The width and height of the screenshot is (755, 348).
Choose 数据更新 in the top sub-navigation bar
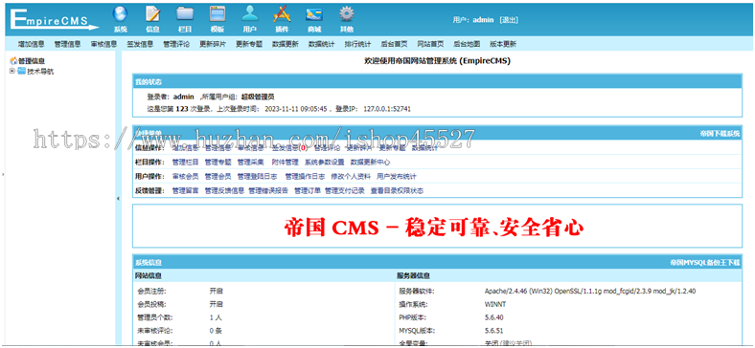point(286,44)
